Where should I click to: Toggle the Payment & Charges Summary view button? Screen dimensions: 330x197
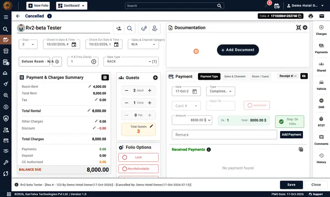pyautogui.click(x=105, y=77)
